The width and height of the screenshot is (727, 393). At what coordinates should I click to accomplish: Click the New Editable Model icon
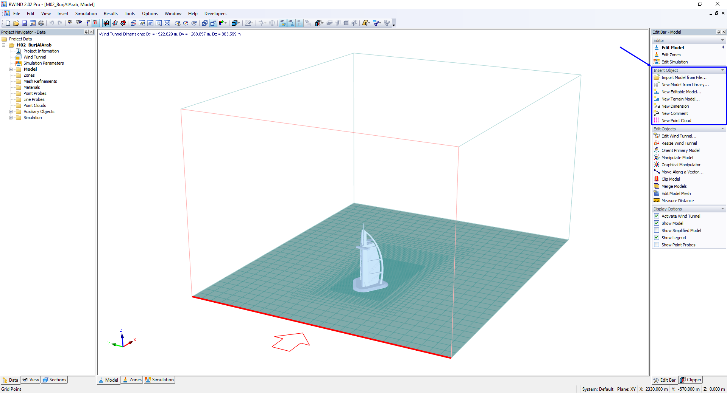(657, 92)
